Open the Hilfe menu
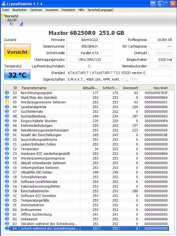The height and width of the screenshot is (236, 177). coord(81,10)
